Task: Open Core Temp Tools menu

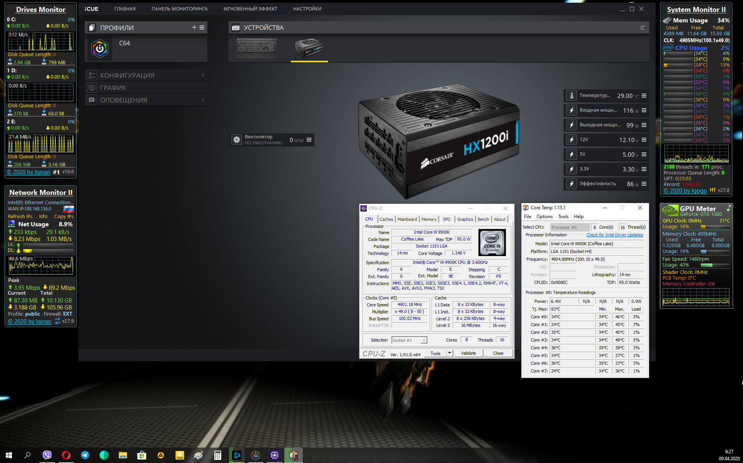Action: tap(563, 217)
